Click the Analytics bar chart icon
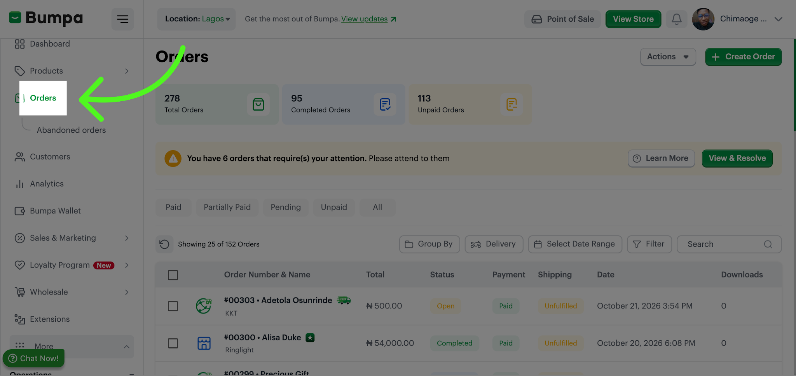Image resolution: width=796 pixels, height=376 pixels. click(20, 184)
